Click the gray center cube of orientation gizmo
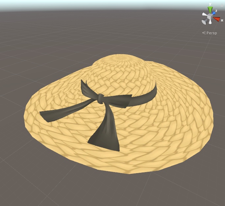Screen dimensions: 225x206 click(210, 17)
